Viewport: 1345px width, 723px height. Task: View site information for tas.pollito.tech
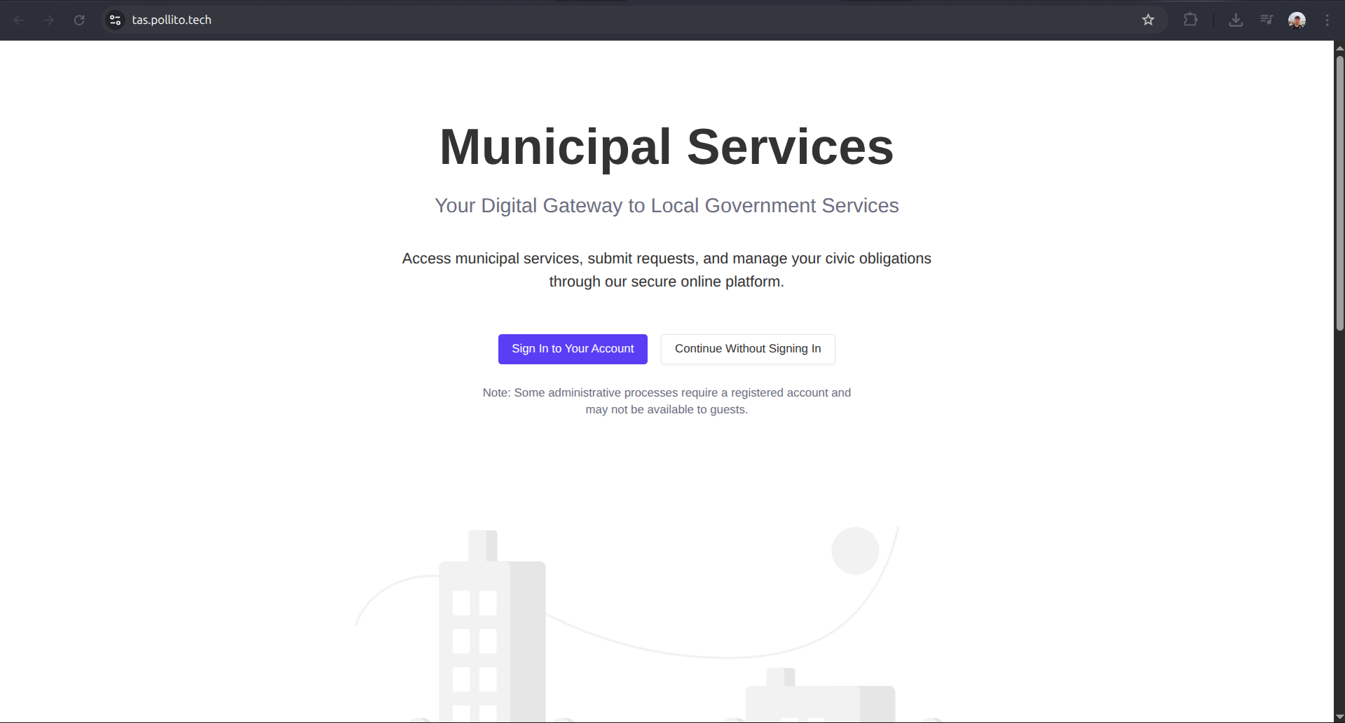(116, 20)
